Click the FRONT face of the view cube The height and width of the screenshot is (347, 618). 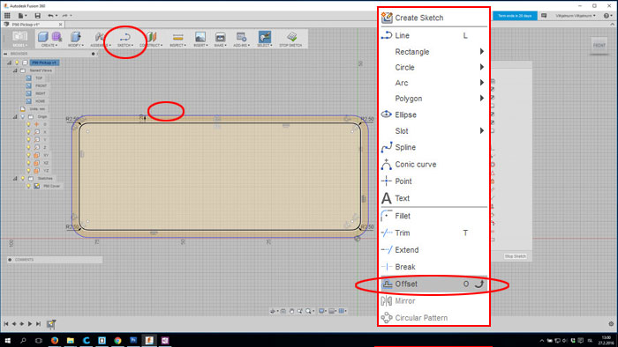pos(599,45)
